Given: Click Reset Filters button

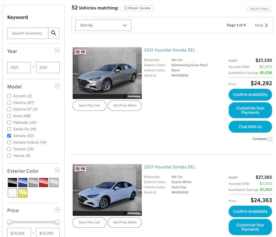Looking at the screenshot, I should [x=259, y=9].
